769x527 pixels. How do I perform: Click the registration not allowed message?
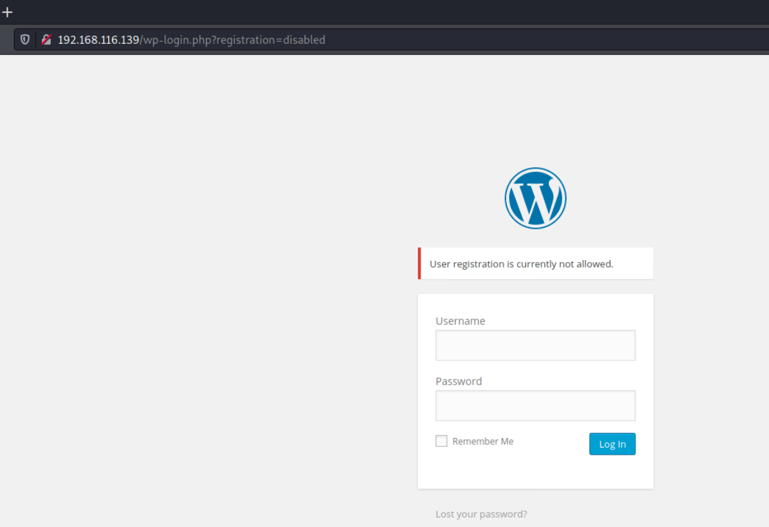(x=536, y=263)
